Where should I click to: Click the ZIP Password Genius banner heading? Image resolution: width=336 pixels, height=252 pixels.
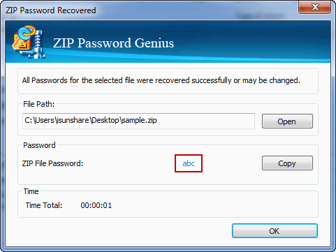(x=113, y=43)
